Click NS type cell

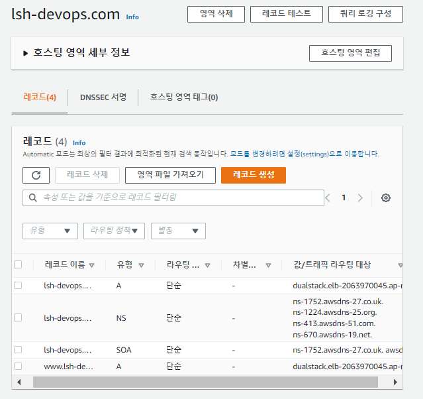click(x=121, y=318)
